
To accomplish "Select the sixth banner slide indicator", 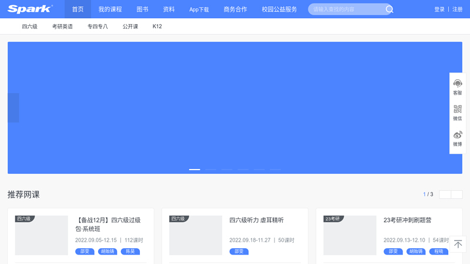I will coord(276,170).
